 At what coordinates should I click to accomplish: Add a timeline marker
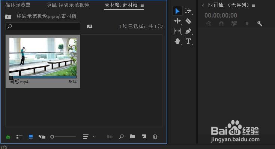[247, 24]
